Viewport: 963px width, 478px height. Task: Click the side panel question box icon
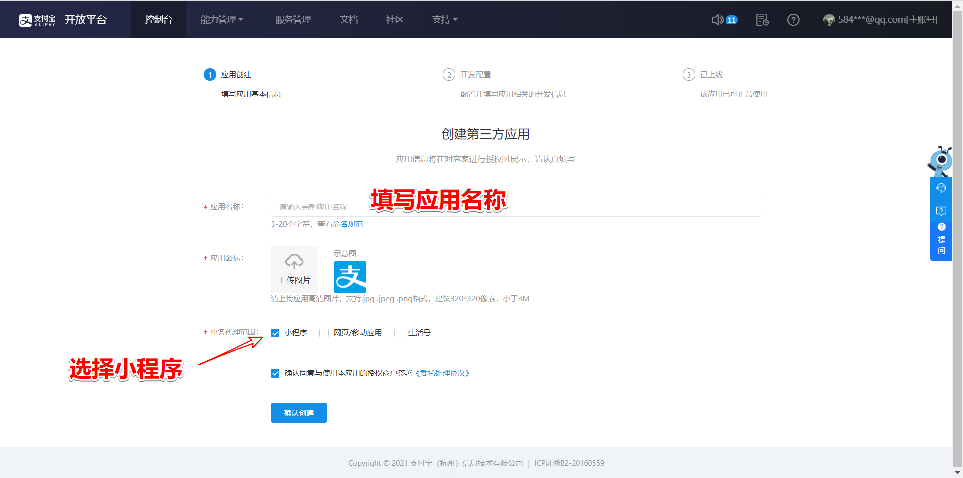941,211
